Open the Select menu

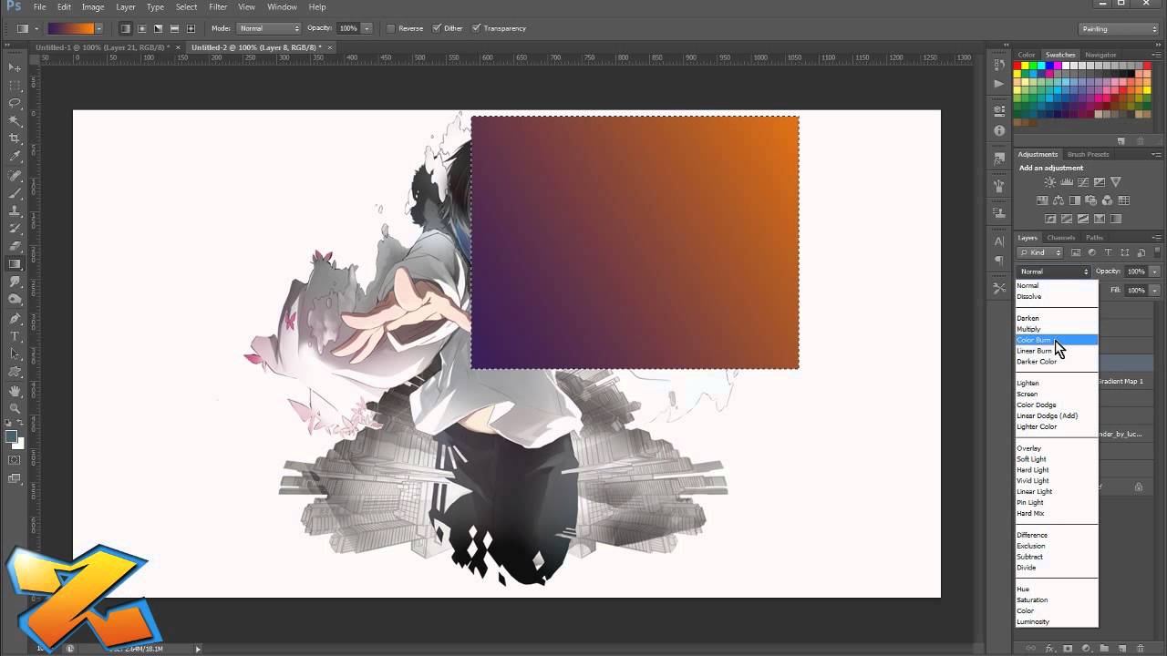coord(186,7)
